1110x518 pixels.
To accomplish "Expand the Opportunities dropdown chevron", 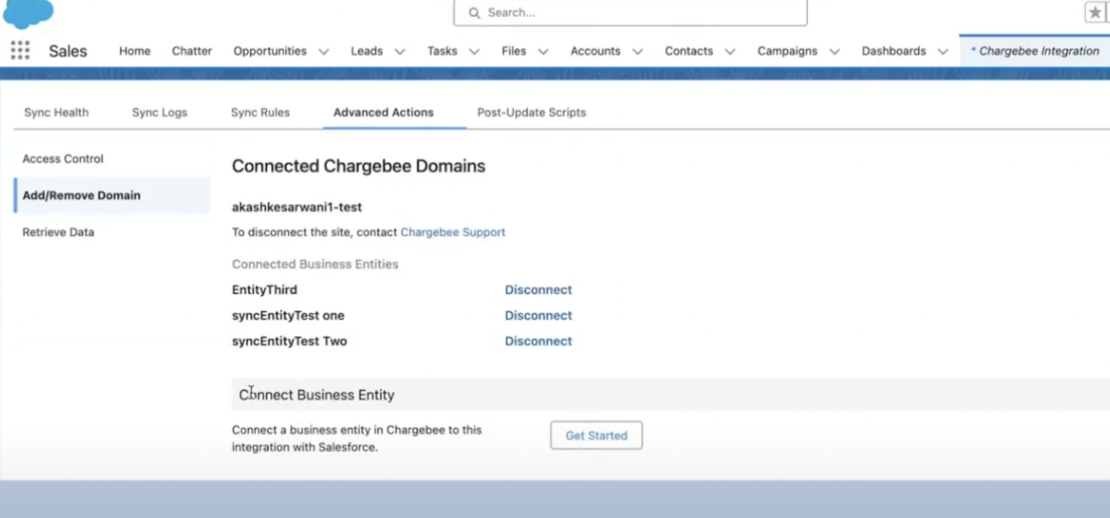I will 324,51.
